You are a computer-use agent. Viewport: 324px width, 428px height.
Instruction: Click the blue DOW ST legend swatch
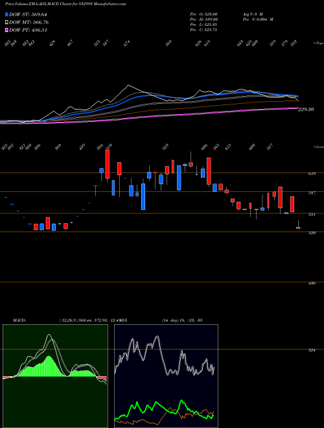[6, 14]
